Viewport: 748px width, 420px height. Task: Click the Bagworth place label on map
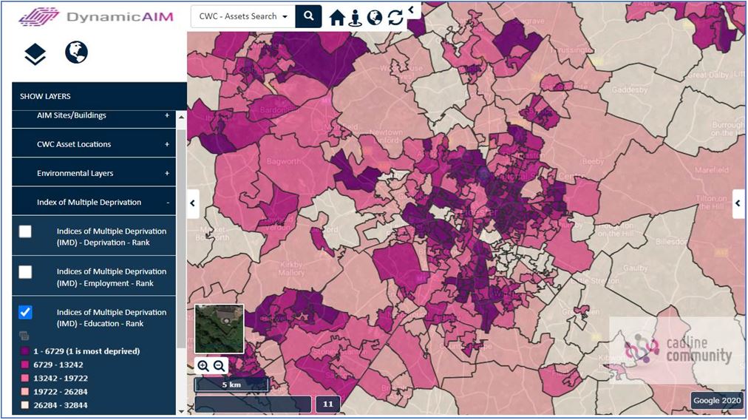click(284, 162)
